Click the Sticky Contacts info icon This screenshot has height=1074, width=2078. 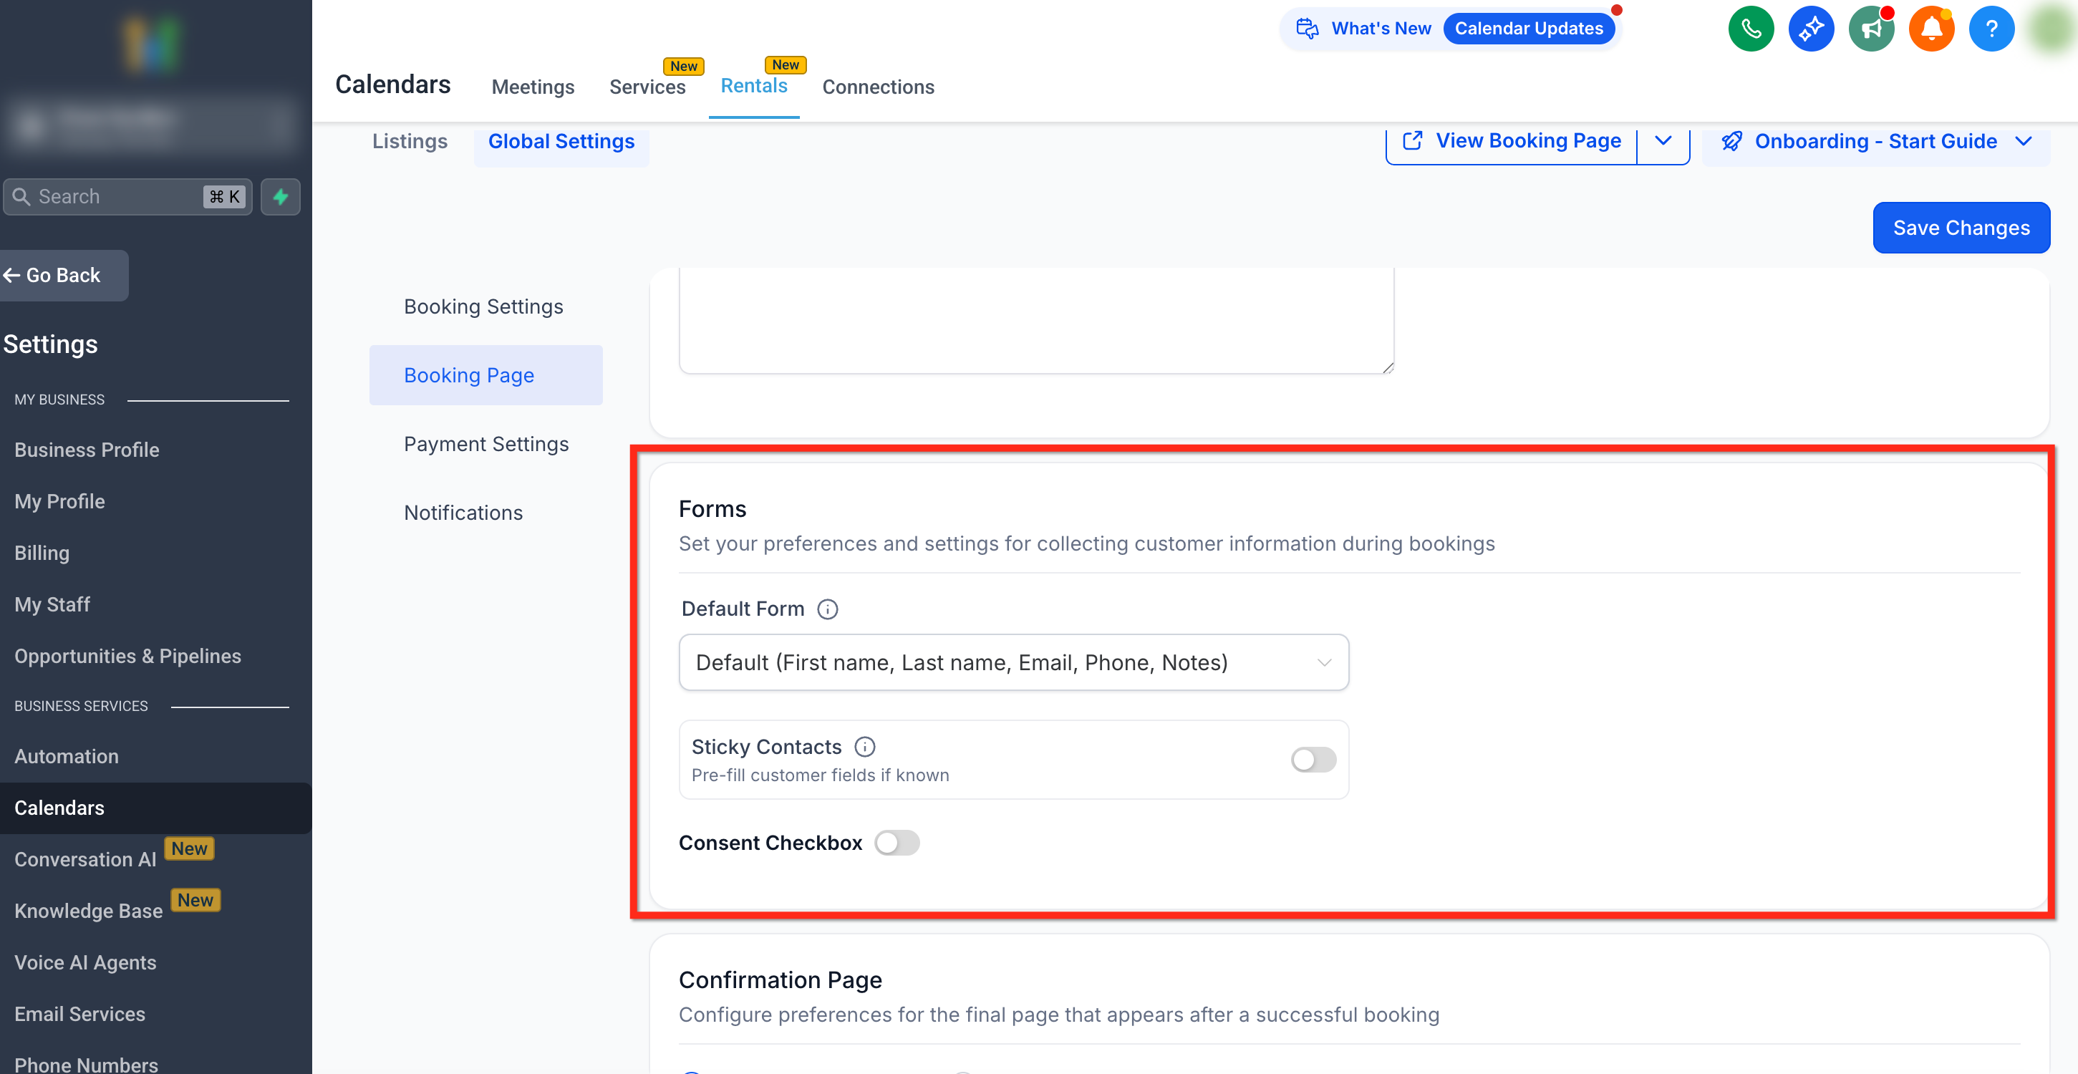(865, 748)
